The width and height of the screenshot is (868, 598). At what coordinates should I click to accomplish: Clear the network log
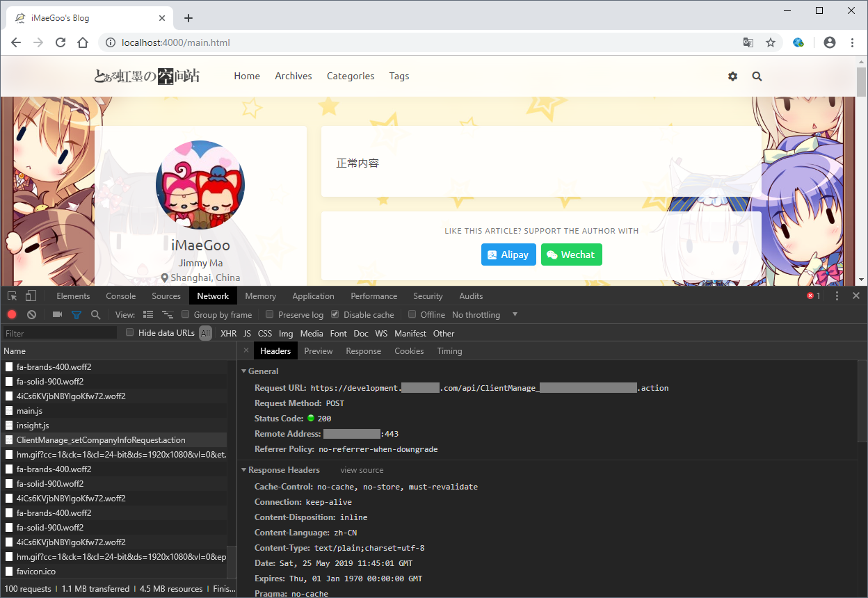click(x=31, y=314)
